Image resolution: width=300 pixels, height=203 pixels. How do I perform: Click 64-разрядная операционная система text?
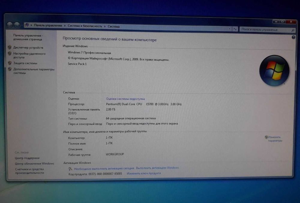(x=131, y=118)
